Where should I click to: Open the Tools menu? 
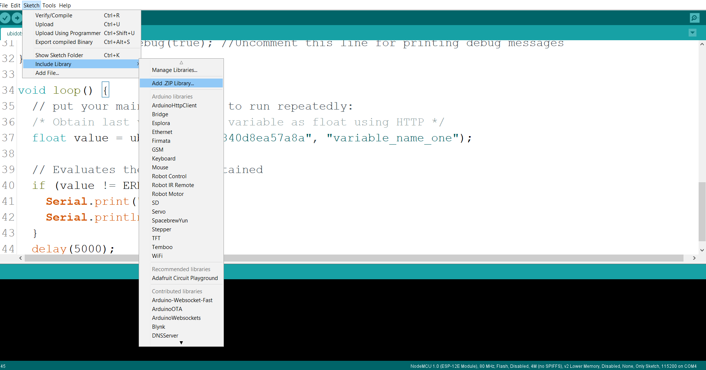tap(49, 5)
